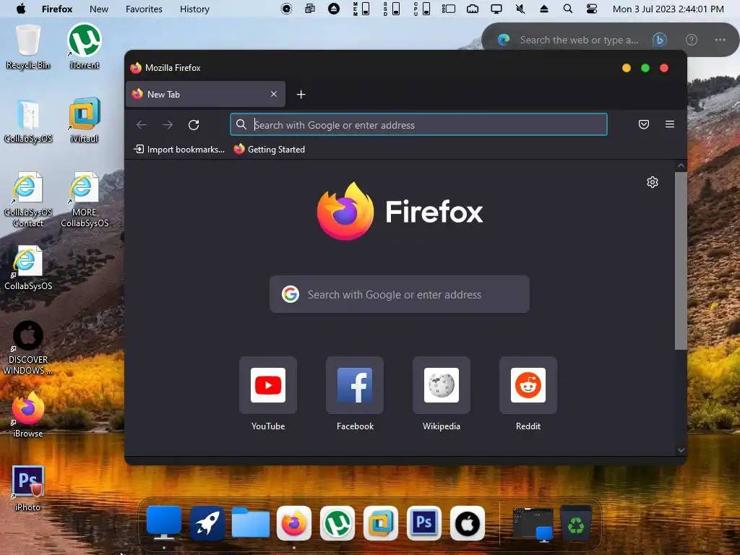This screenshot has height=555, width=740.
Task: Open the Firefox menu in menu bar
Action: click(57, 9)
